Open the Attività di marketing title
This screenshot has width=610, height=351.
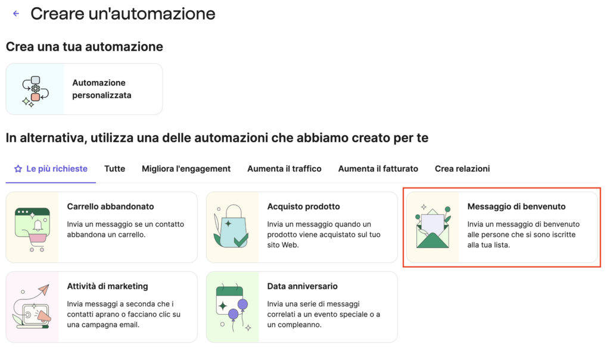[x=107, y=286]
